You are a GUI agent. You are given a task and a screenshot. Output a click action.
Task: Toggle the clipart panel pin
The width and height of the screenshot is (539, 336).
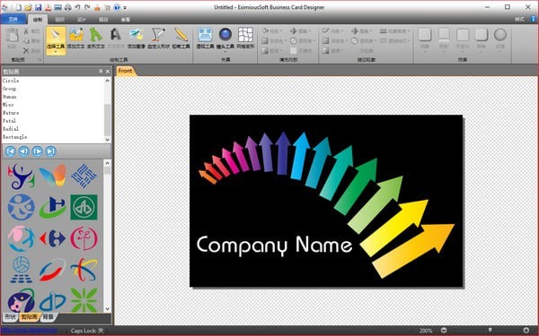(x=101, y=72)
